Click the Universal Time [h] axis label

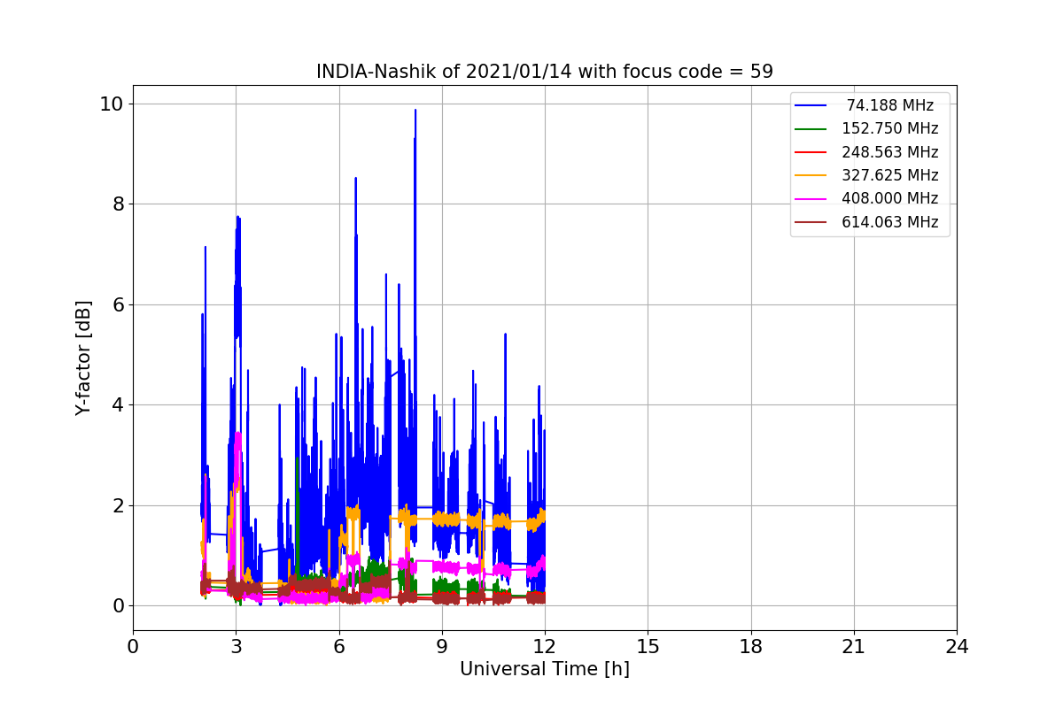coord(545,670)
